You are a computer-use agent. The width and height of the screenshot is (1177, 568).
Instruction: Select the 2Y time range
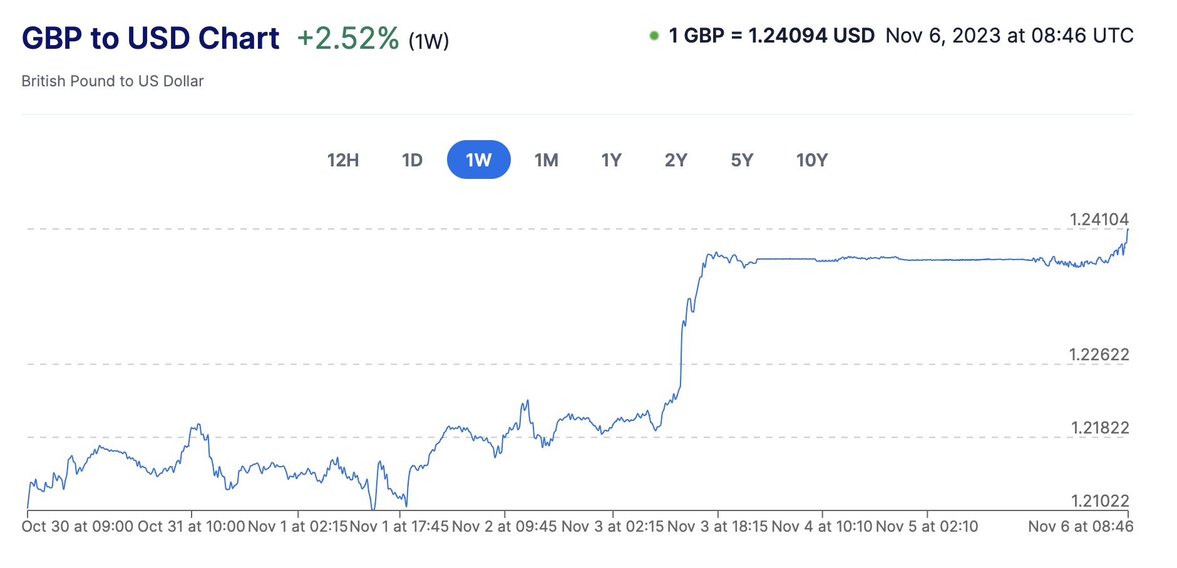click(x=676, y=160)
